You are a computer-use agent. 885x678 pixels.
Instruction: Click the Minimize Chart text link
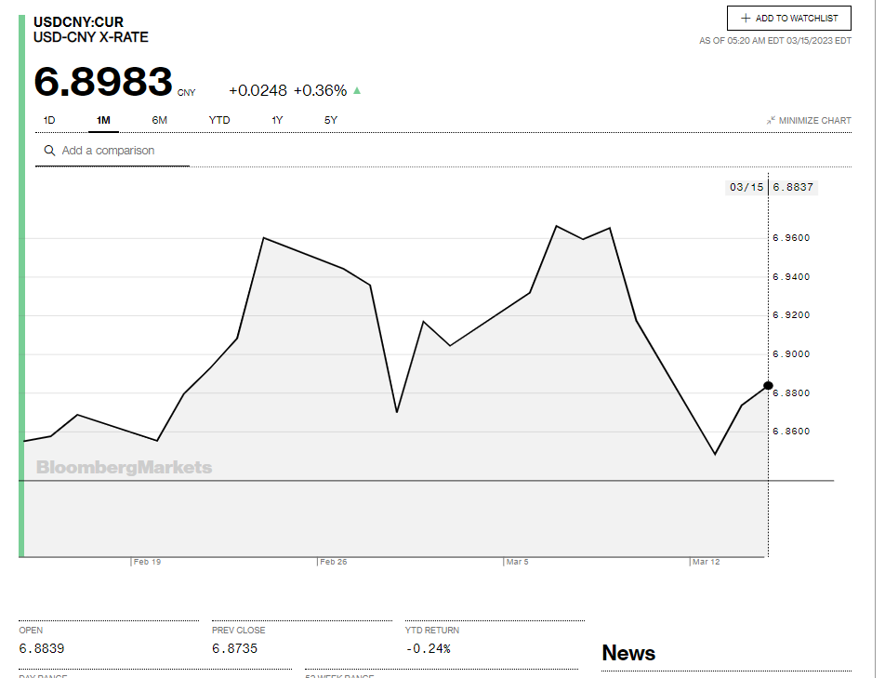pyautogui.click(x=814, y=121)
